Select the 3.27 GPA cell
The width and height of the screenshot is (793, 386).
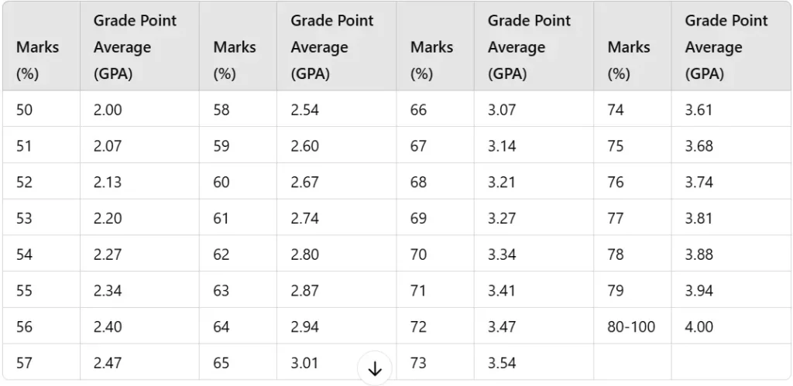502,218
